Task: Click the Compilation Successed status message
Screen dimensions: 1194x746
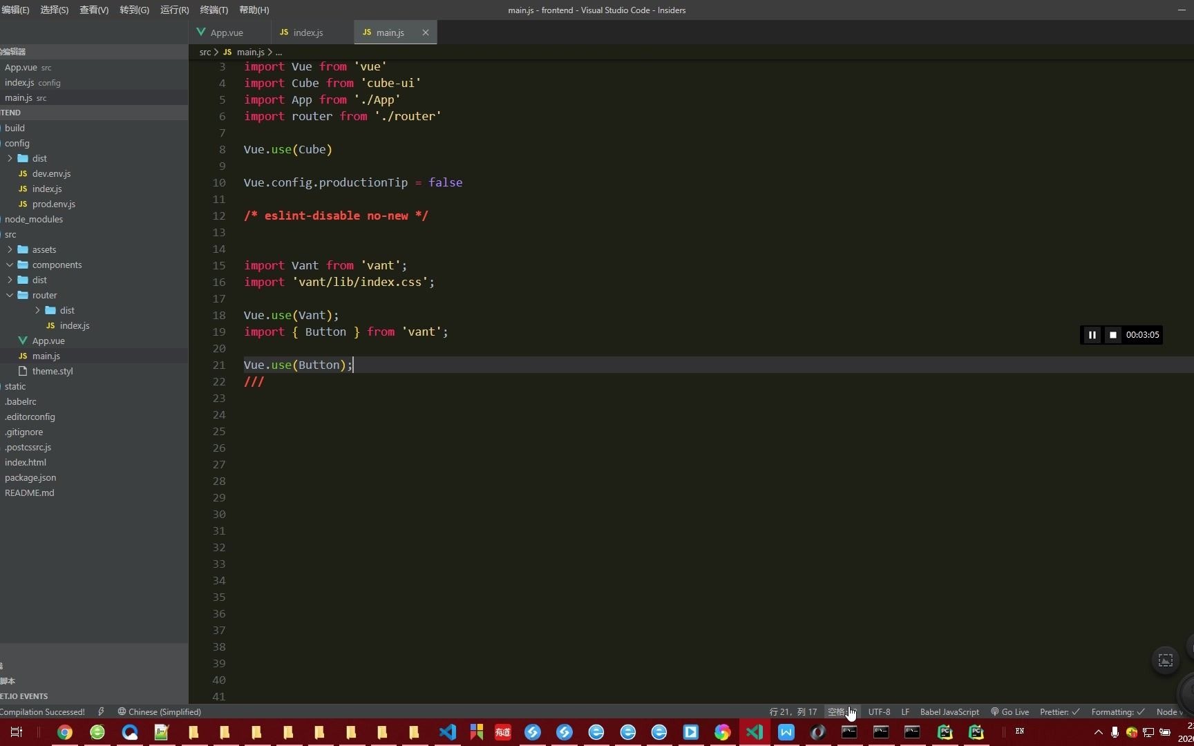Action: pyautogui.click(x=42, y=711)
